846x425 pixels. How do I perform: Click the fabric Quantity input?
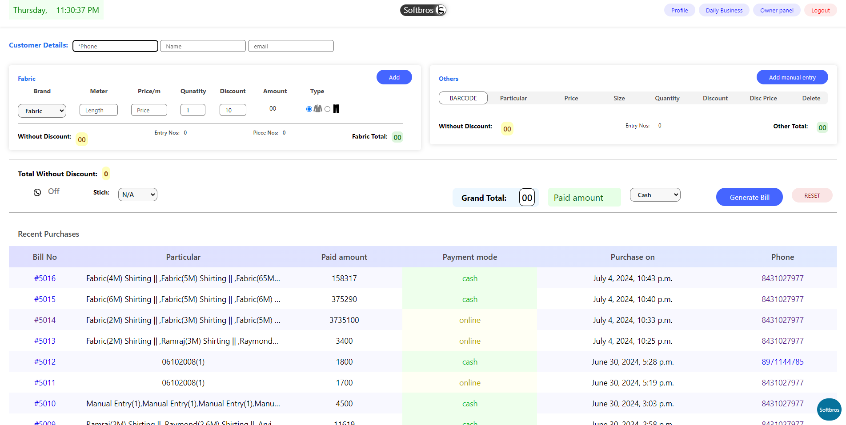pos(193,110)
